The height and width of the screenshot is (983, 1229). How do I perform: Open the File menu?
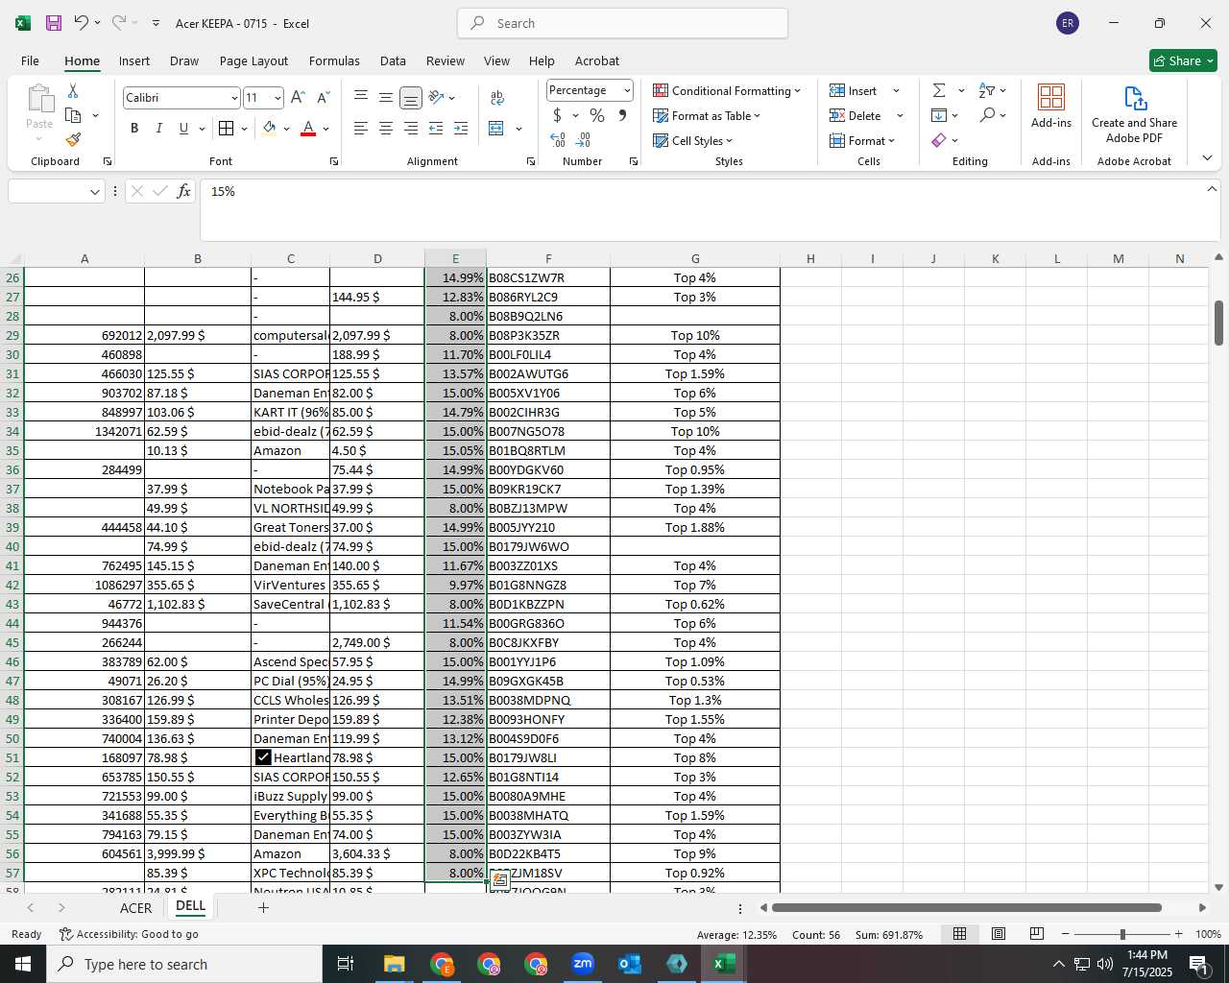coord(30,60)
